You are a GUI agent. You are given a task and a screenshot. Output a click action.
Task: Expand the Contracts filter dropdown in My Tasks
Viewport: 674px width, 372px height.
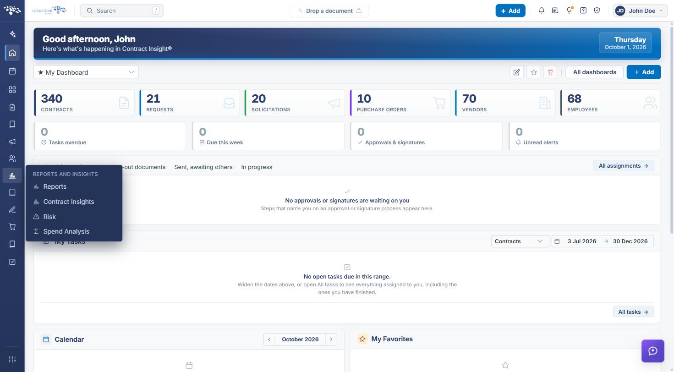520,241
